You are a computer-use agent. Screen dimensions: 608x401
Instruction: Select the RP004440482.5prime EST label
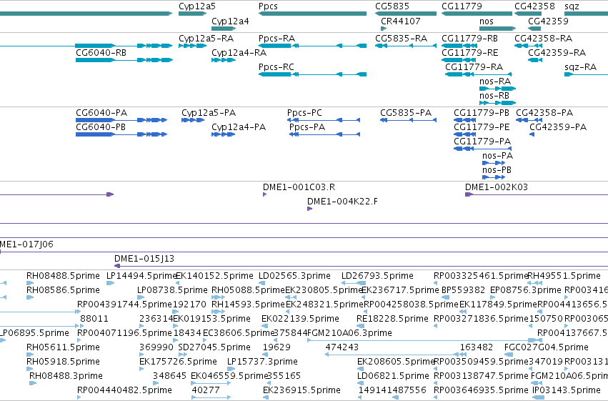coord(124,391)
